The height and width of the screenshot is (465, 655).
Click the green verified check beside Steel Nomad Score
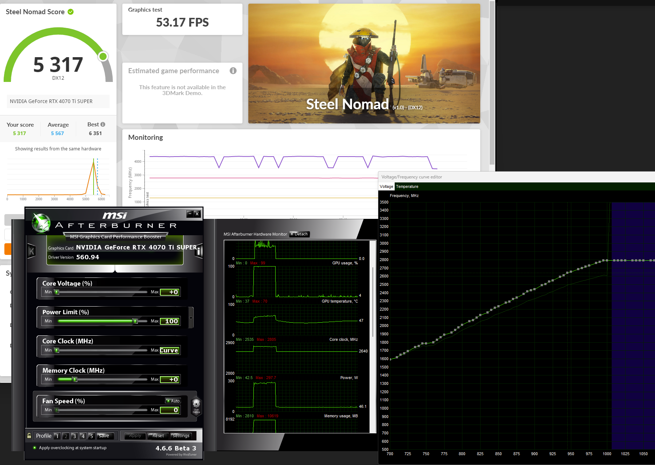(x=71, y=12)
